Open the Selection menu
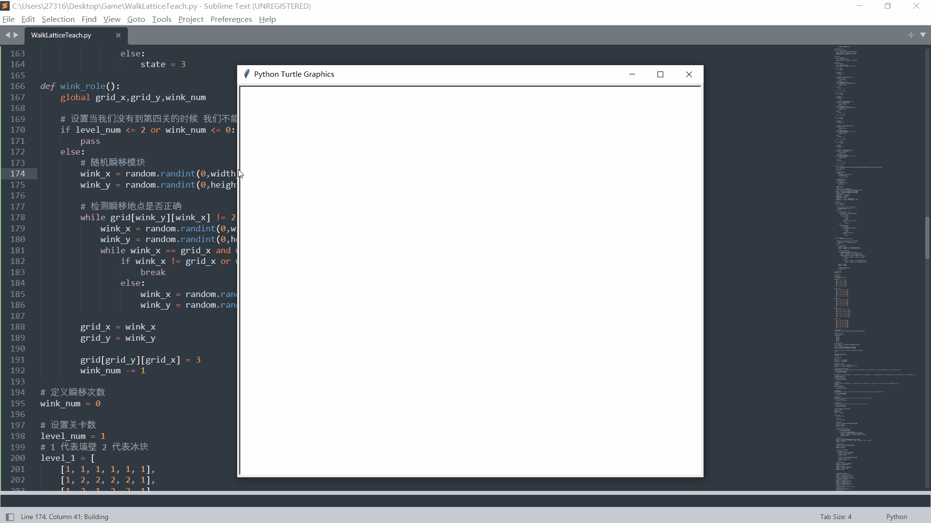 58,19
